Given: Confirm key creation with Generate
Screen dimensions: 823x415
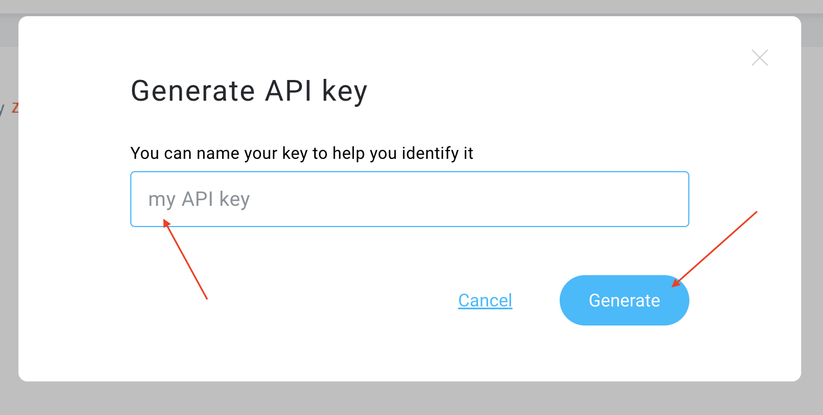Looking at the screenshot, I should [x=624, y=300].
